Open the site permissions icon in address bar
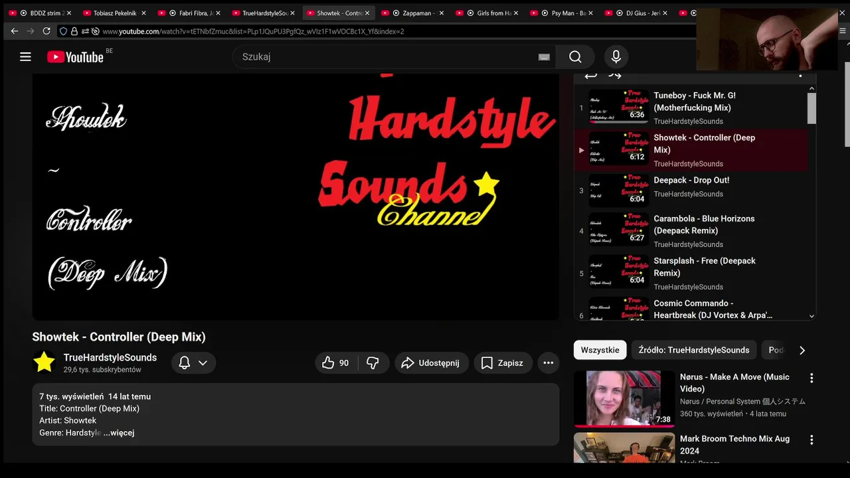Viewport: 850px width, 478px height. coord(85,31)
